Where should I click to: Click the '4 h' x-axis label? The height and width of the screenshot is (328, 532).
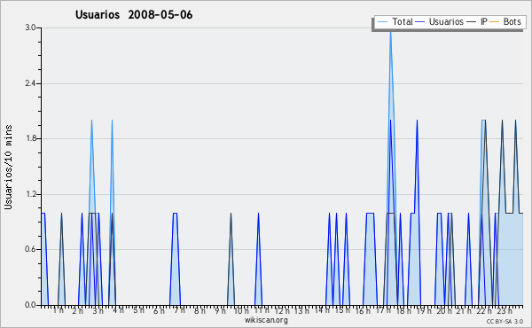pyautogui.click(x=118, y=310)
